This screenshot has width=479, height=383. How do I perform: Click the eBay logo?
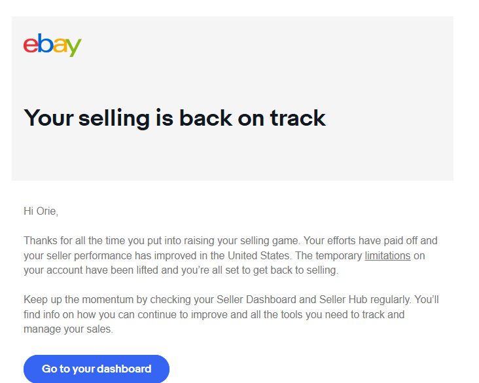[52, 45]
